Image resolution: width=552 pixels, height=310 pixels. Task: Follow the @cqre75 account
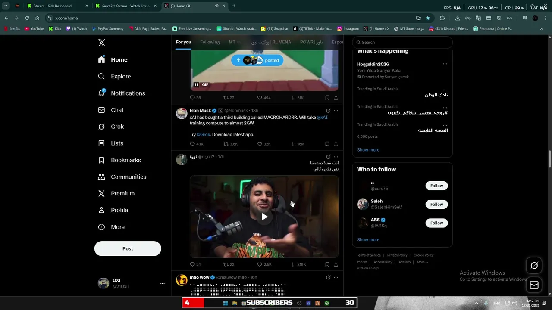click(436, 186)
